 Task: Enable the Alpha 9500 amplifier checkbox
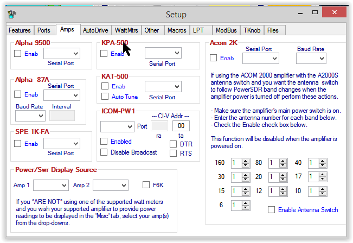click(x=17, y=54)
